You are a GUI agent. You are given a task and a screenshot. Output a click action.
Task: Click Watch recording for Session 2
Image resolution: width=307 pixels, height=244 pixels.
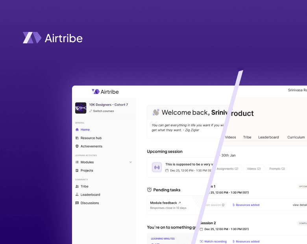pyautogui.click(x=215, y=242)
